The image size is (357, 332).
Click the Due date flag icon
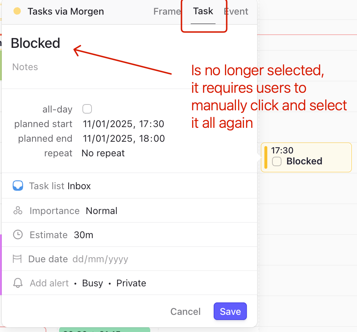(x=17, y=259)
